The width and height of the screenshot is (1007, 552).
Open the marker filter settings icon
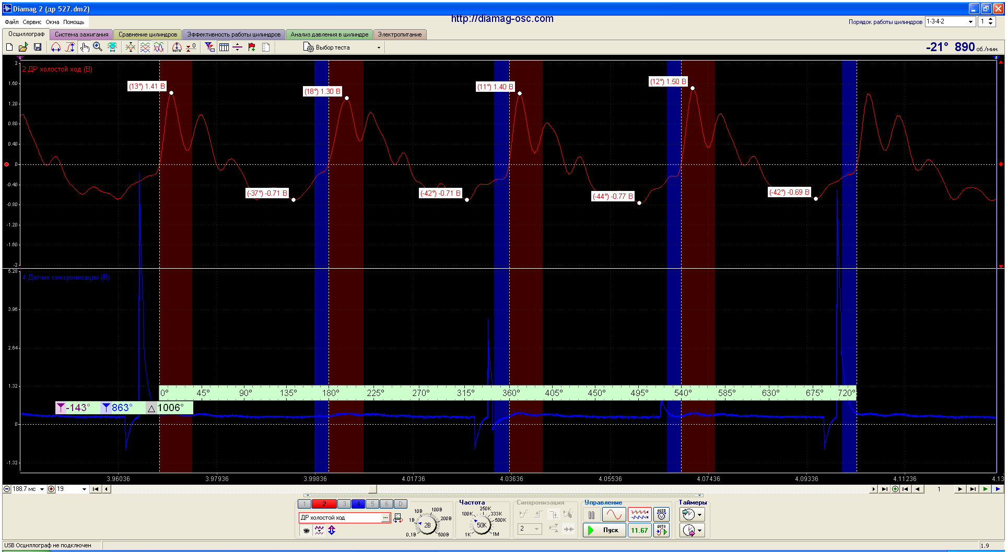[x=209, y=47]
